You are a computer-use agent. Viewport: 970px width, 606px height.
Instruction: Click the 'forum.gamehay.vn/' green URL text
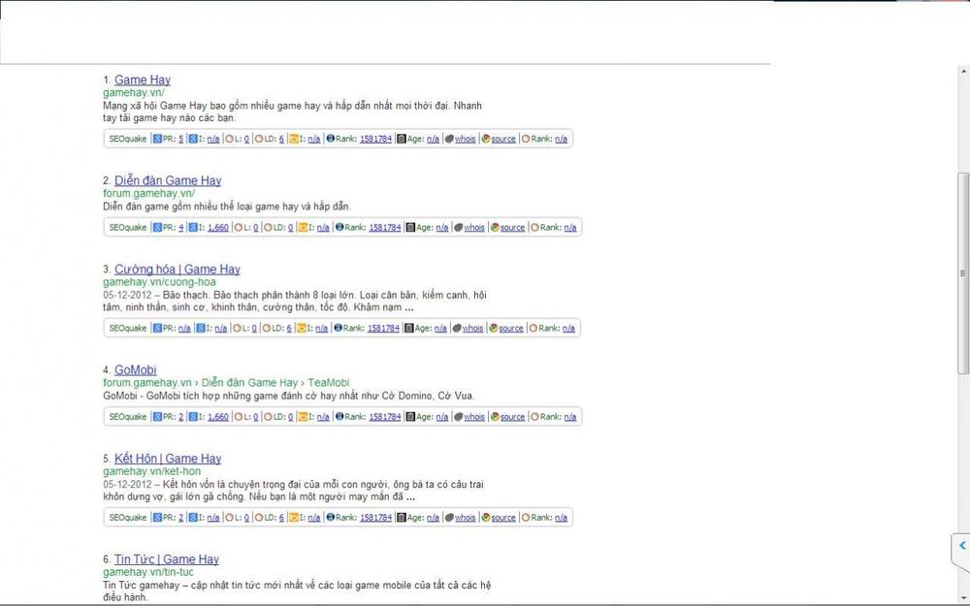149,194
